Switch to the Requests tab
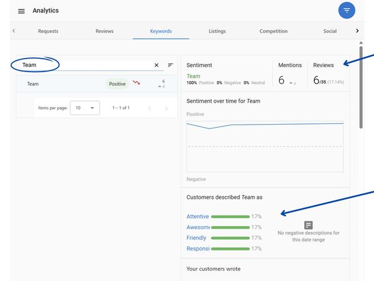 pyautogui.click(x=48, y=31)
